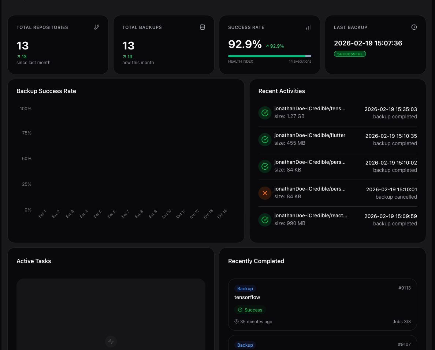Click the #9107 job number
Viewport: 435px width, 350px height.
coord(404,344)
